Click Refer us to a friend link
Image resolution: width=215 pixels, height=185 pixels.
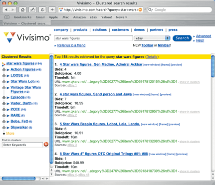coord(71,45)
